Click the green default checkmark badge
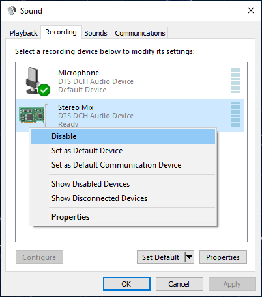262x297 pixels. click(x=44, y=90)
